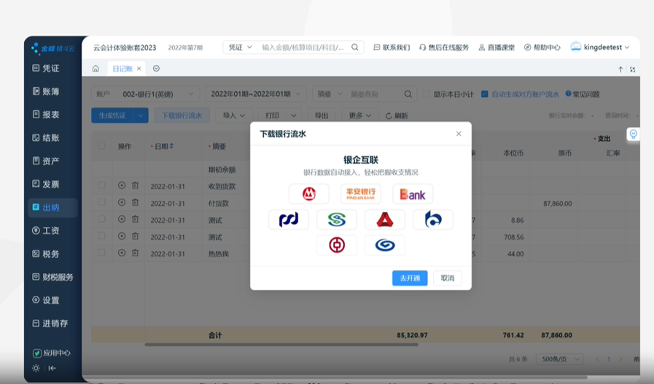Open the tab list circle dropdown
Viewport: 654px width, 384px height.
coord(156,69)
